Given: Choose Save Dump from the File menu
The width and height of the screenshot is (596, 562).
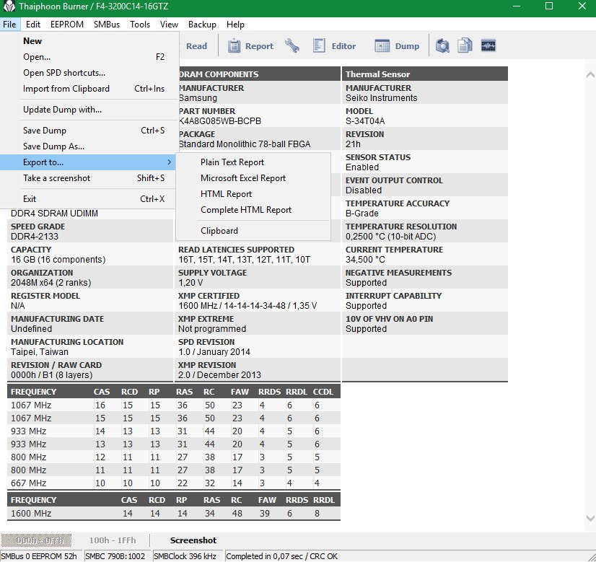Looking at the screenshot, I should click(88, 131).
